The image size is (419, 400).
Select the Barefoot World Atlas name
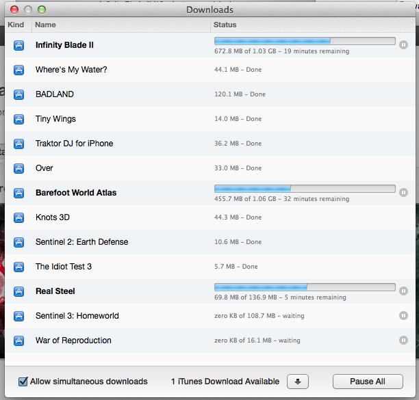click(76, 193)
